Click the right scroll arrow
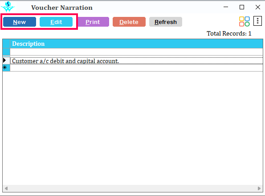 pyautogui.click(x=259, y=188)
